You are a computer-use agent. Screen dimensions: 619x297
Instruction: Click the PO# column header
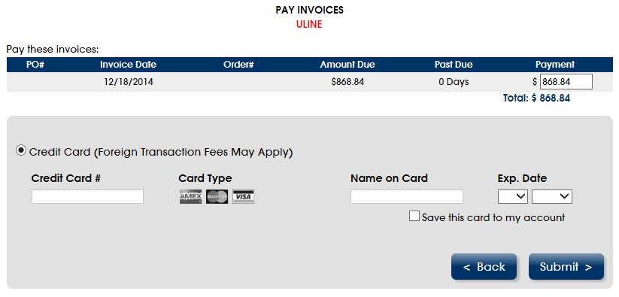35,65
